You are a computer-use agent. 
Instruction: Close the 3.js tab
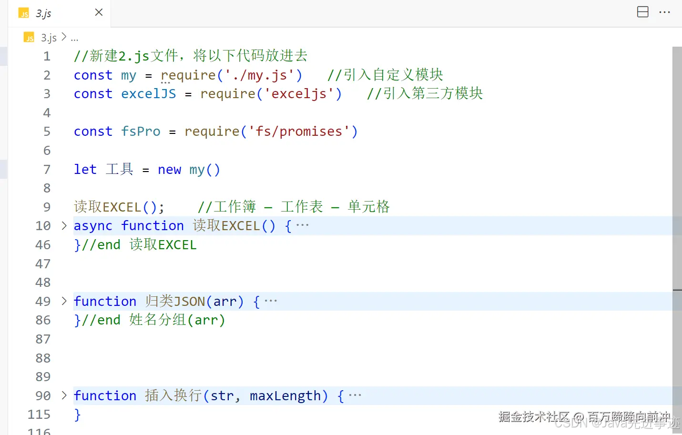click(x=98, y=13)
